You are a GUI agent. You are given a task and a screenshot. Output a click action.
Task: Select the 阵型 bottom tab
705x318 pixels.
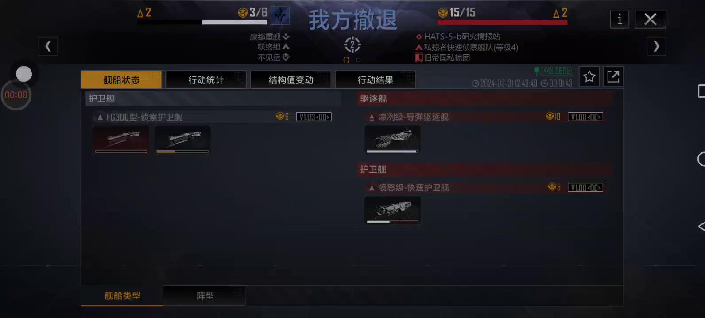coord(205,295)
